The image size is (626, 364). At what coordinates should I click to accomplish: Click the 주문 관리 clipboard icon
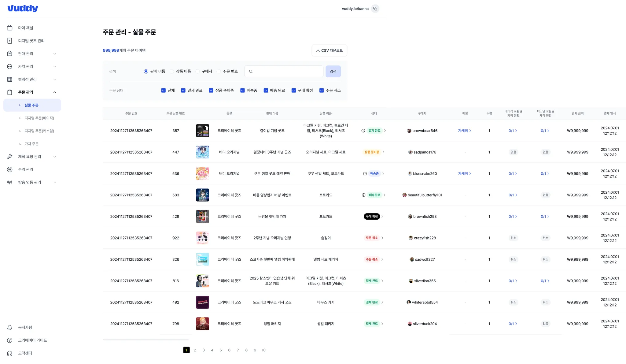pos(10,92)
